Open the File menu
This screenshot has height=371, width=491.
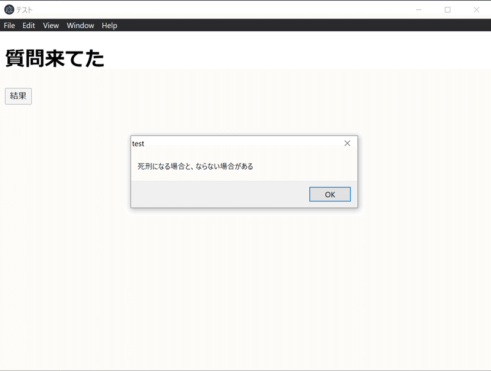pos(9,25)
